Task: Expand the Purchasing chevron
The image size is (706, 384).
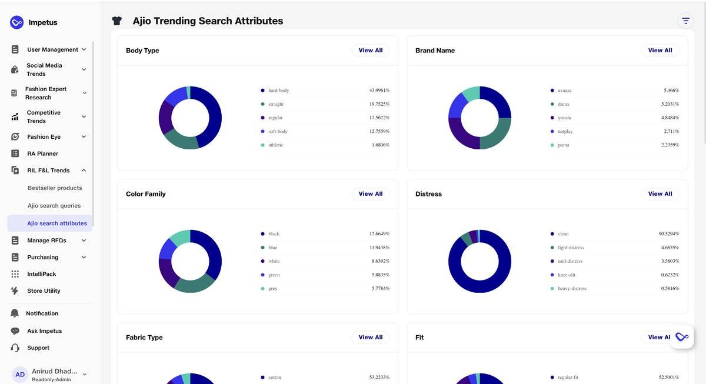Action: tap(84, 257)
